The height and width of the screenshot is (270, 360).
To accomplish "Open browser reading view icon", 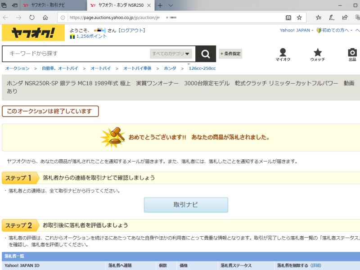I will (x=288, y=18).
